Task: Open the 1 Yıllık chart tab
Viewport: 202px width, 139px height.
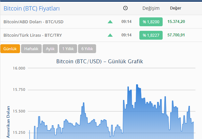Action: tap(68, 49)
